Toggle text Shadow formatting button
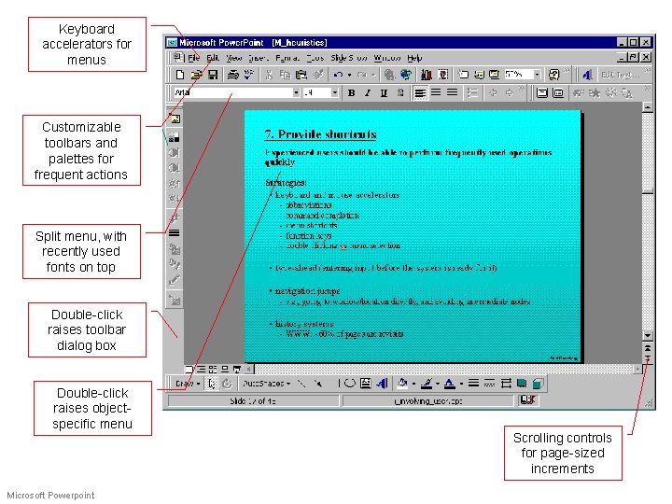 pyautogui.click(x=399, y=93)
